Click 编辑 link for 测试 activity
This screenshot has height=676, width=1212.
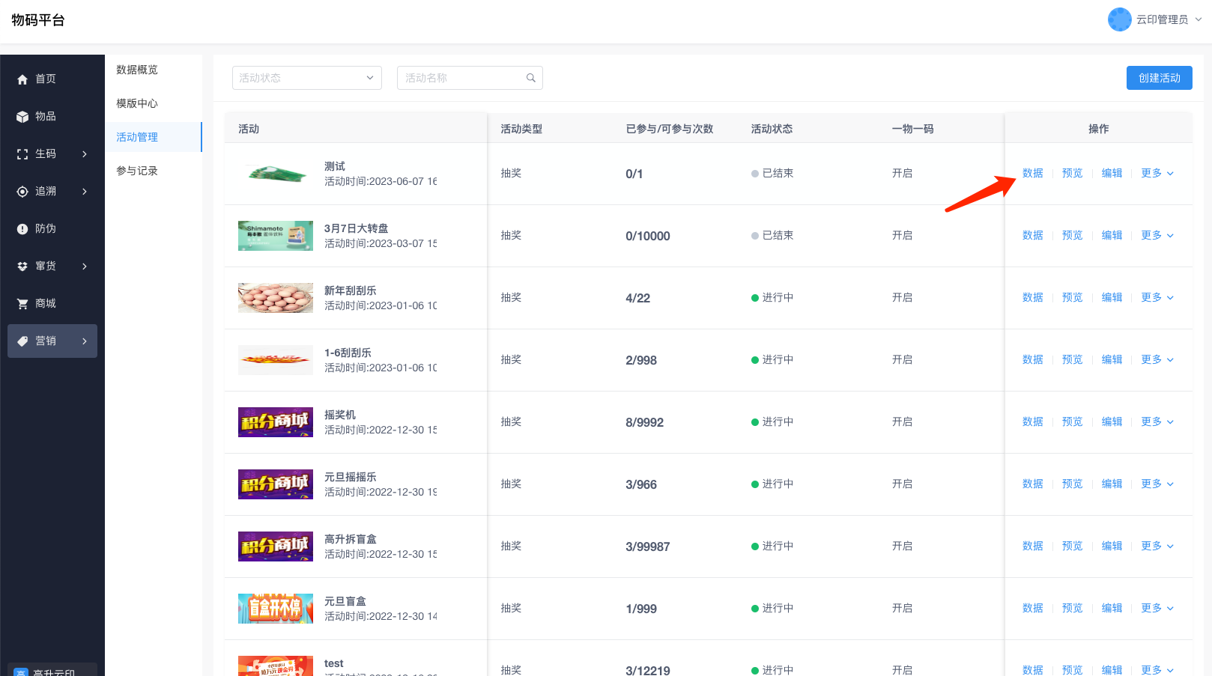1112,173
